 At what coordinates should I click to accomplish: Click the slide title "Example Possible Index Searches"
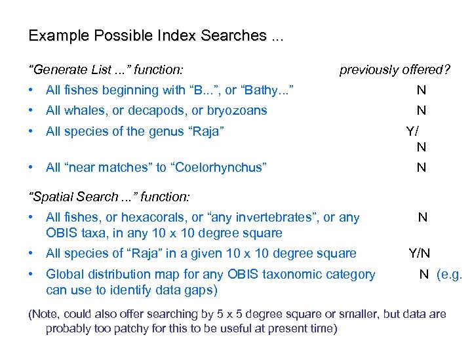tap(156, 36)
